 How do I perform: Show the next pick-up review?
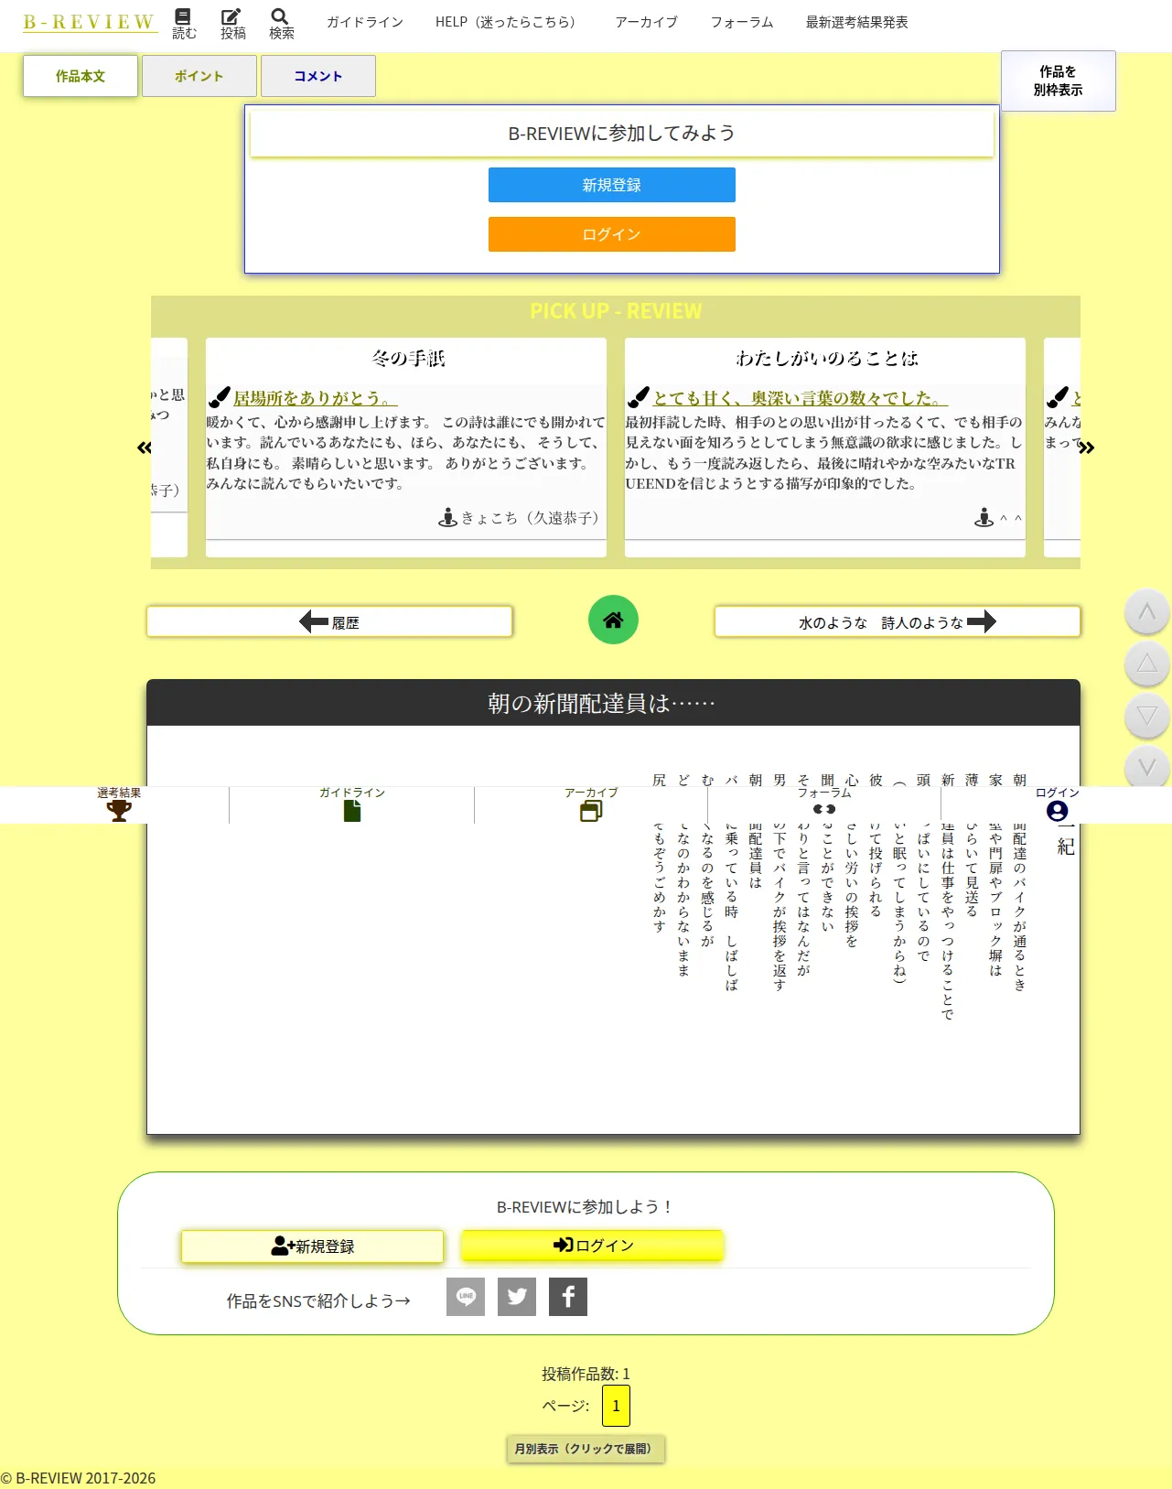click(1086, 448)
